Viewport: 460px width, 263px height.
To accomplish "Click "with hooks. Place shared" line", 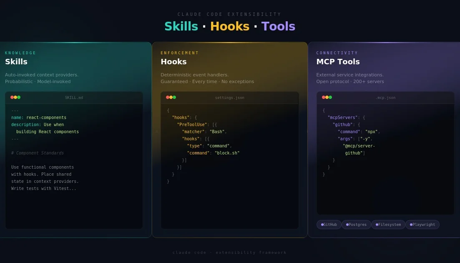I will click(41, 174).
